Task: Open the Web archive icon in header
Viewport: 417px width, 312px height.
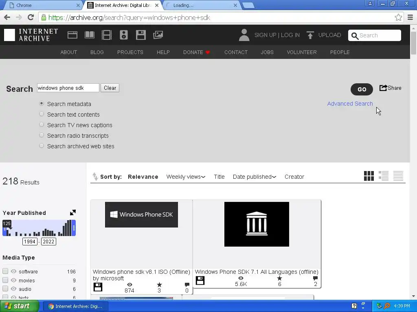Action: [x=72, y=35]
